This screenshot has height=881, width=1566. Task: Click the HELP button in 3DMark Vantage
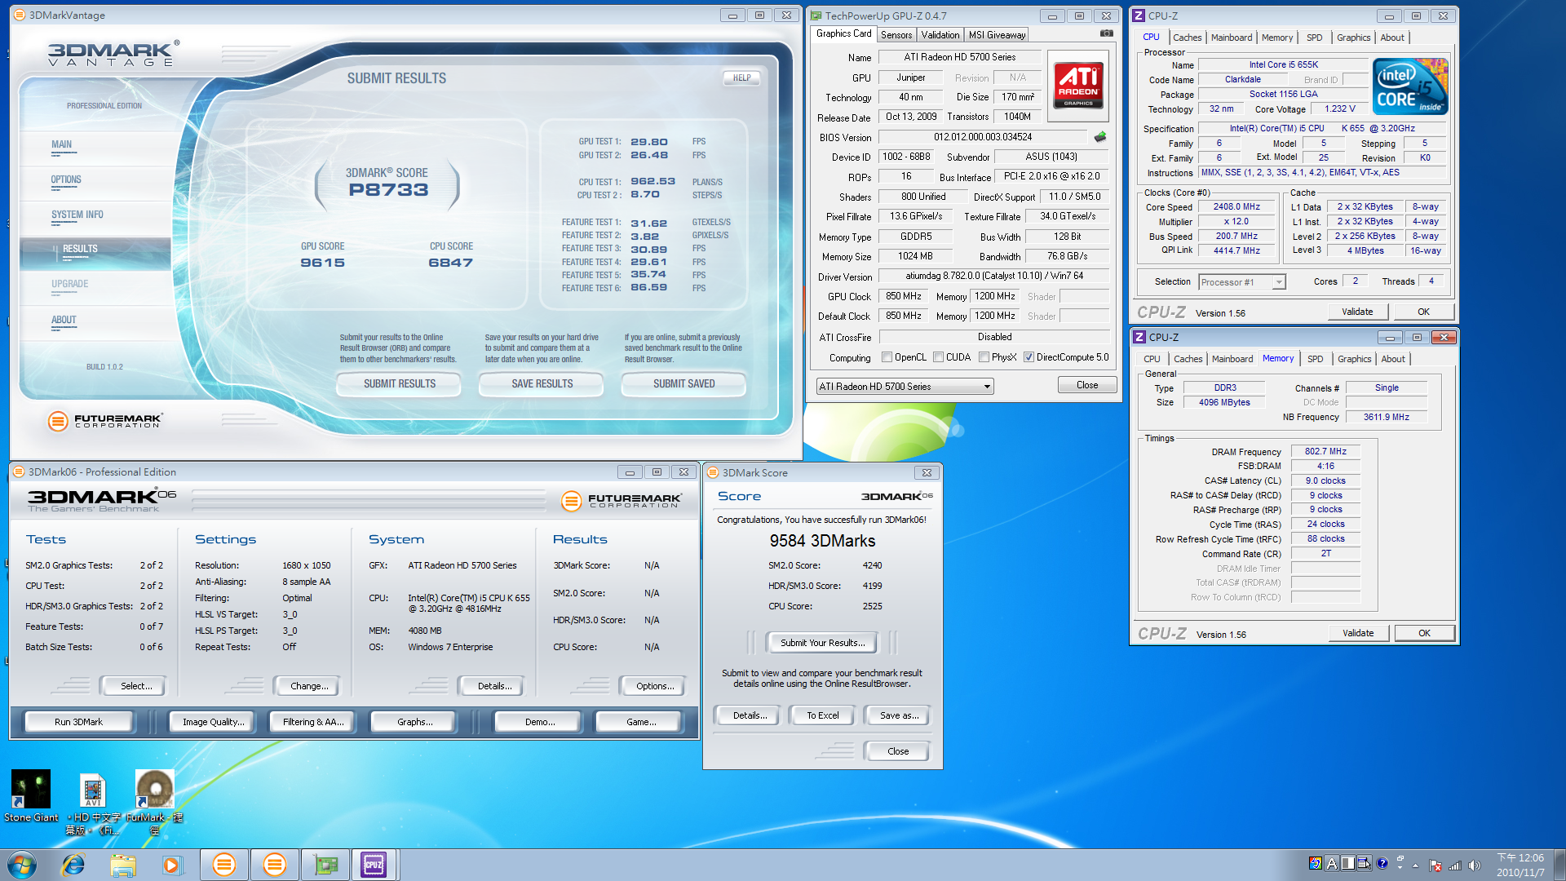click(741, 78)
